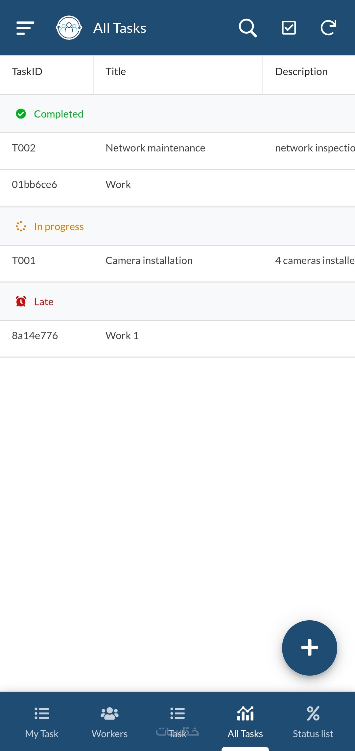Select the Task tab list icon
355x751 pixels.
[177, 714]
